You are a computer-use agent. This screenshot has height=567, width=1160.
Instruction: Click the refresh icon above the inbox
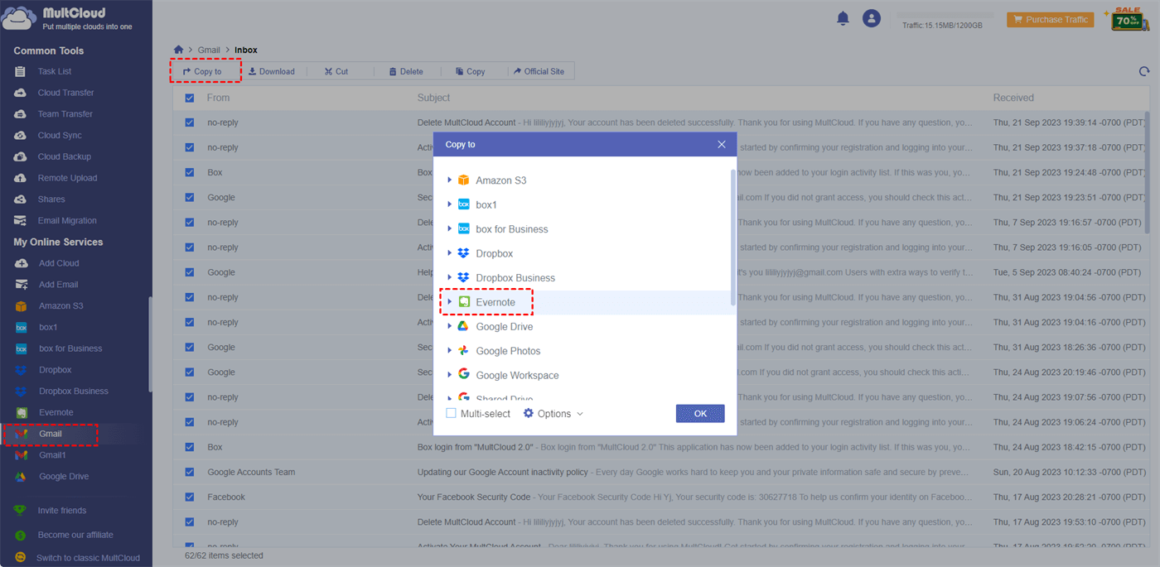point(1144,72)
